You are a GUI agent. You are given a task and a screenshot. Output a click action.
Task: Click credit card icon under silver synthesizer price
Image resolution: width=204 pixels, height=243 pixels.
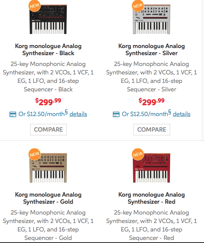click(x=116, y=114)
